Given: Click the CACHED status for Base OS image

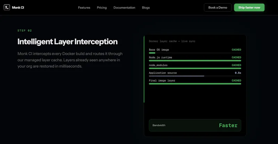Looking at the screenshot, I should click(x=236, y=50).
